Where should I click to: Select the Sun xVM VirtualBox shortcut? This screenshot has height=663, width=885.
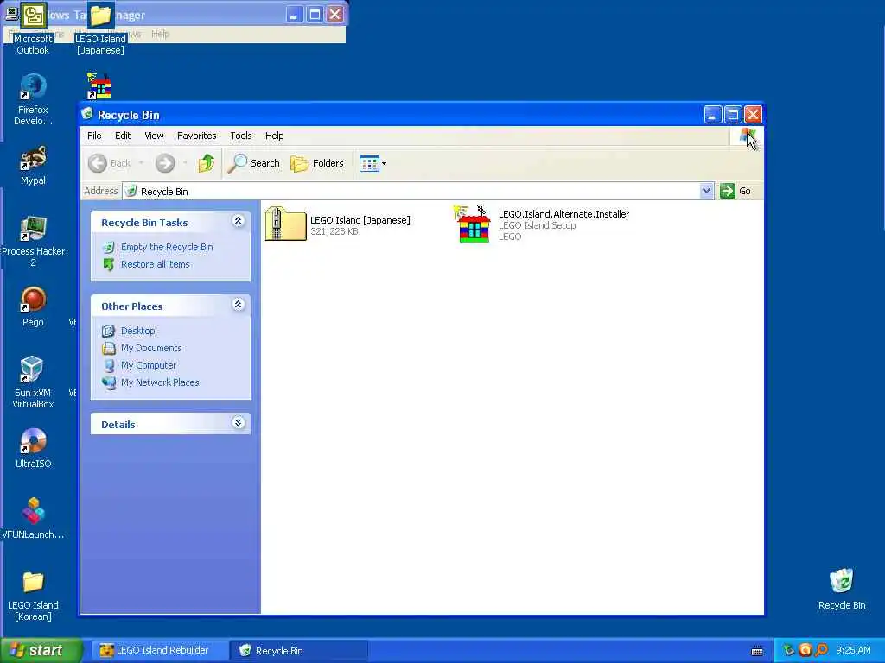[x=33, y=382]
